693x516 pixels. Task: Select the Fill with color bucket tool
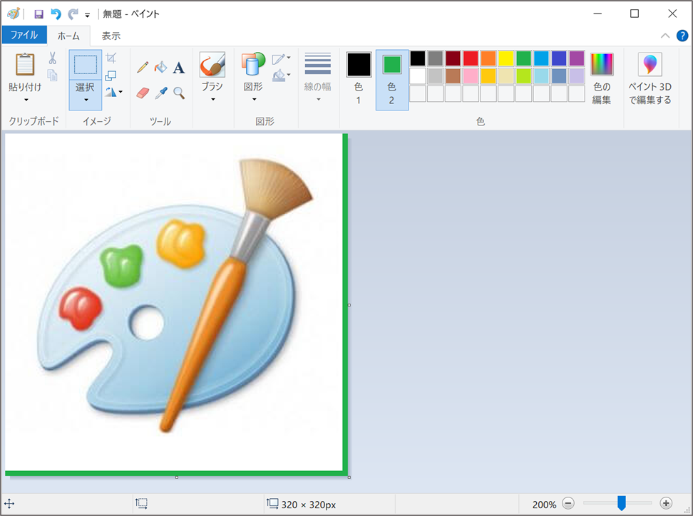click(x=160, y=67)
